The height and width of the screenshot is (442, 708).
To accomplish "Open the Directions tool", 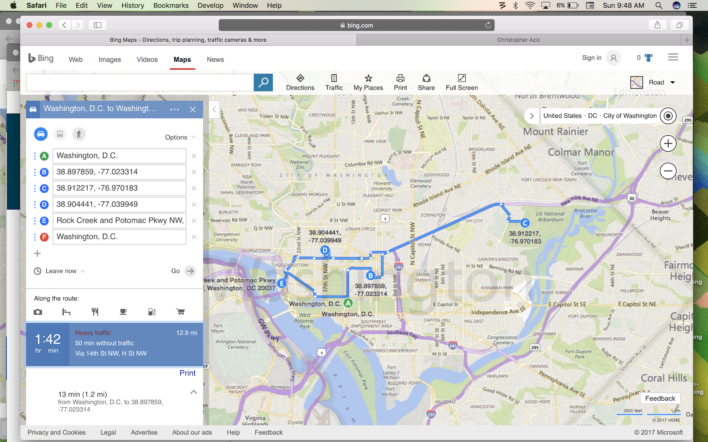I will coord(300,83).
